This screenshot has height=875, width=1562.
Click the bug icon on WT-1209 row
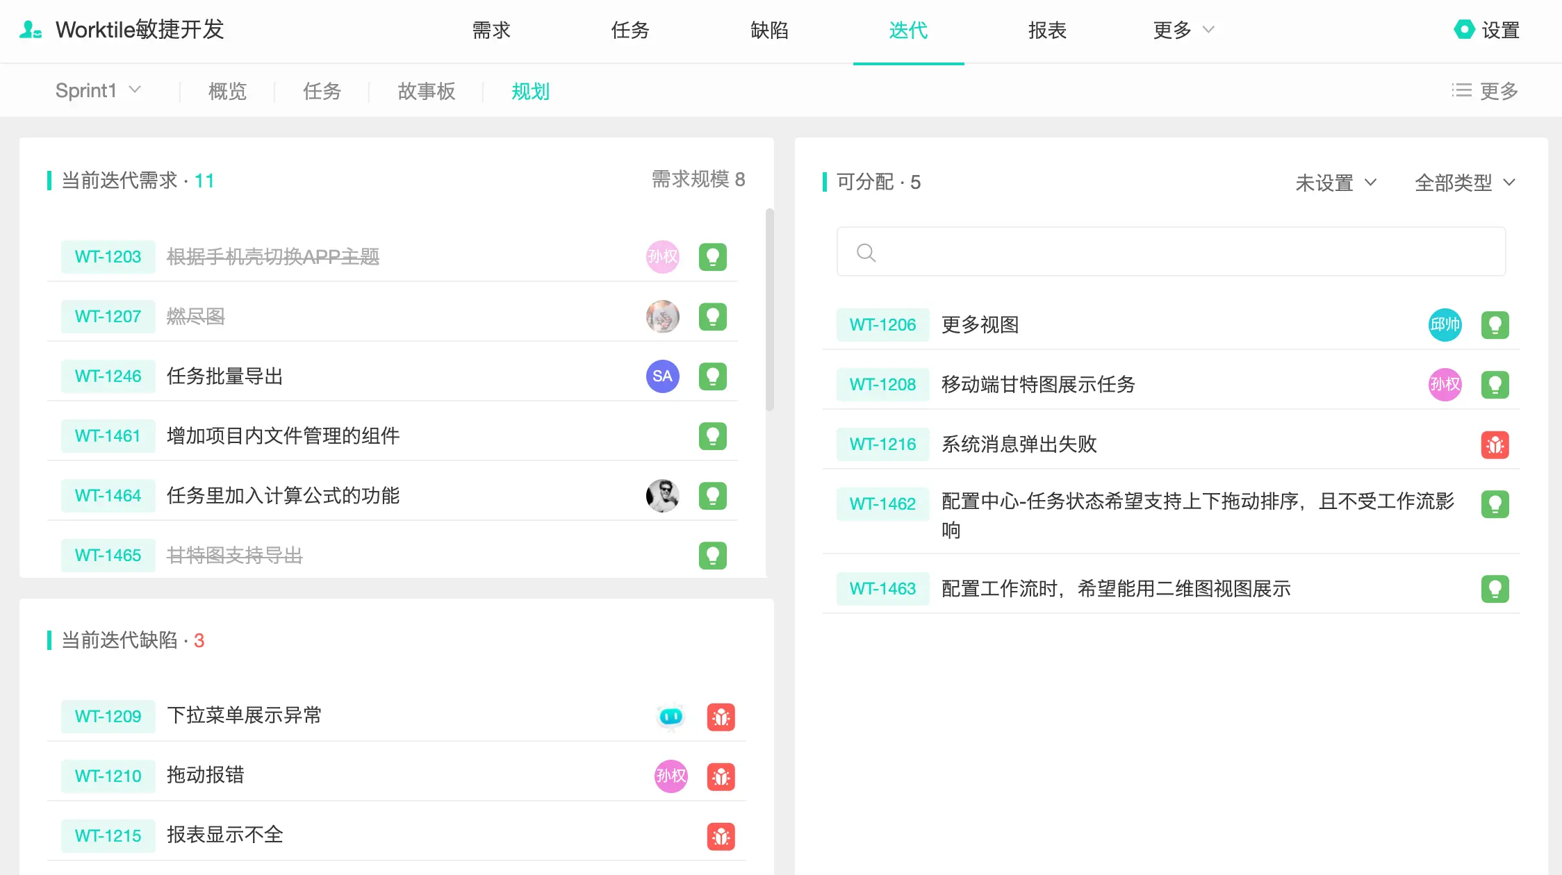tap(722, 716)
